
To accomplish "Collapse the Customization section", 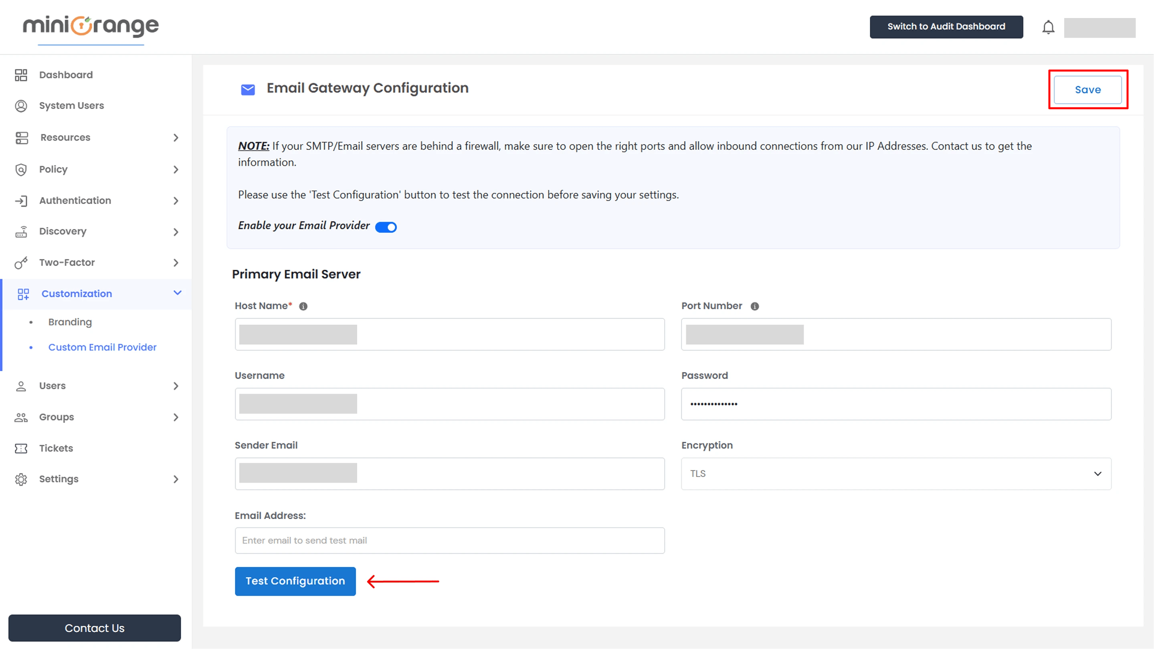I will [178, 293].
